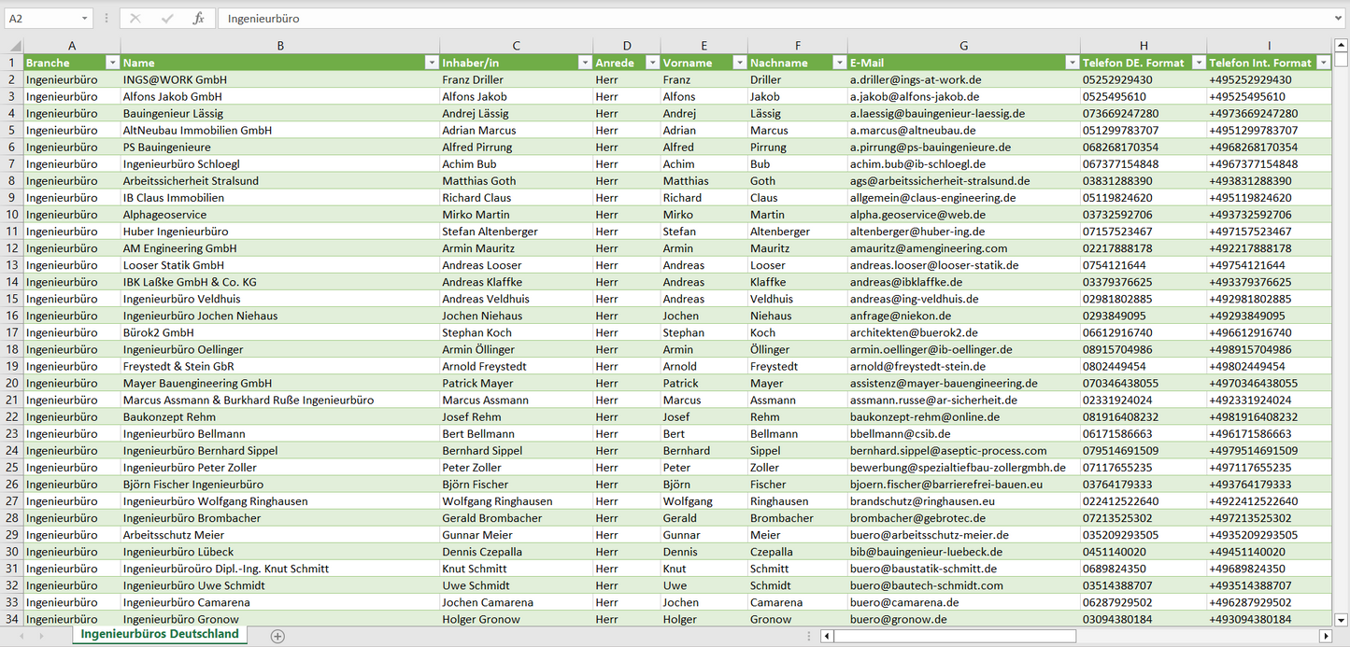Select column G by its header

point(963,46)
